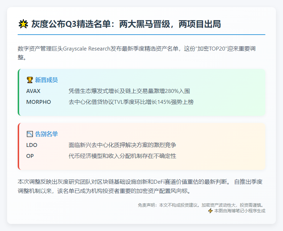Click the sparkle star icon beside the title

pos(23,24)
